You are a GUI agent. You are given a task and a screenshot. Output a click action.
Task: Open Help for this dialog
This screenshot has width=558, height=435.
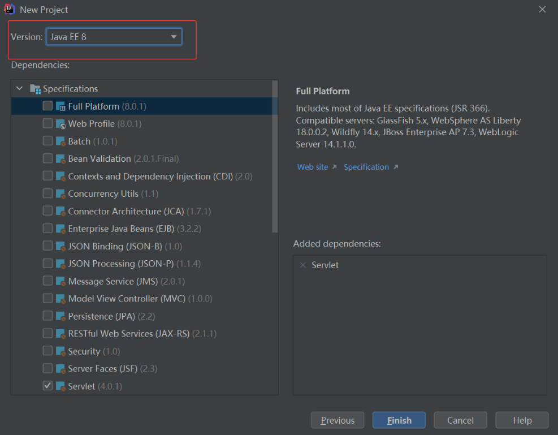522,420
